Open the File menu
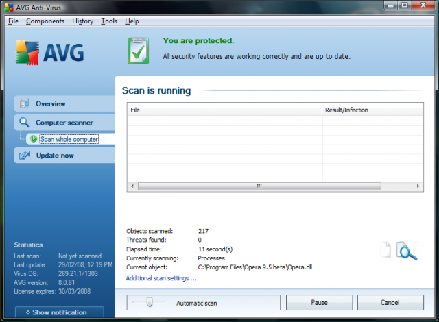Image resolution: width=439 pixels, height=322 pixels. click(13, 21)
